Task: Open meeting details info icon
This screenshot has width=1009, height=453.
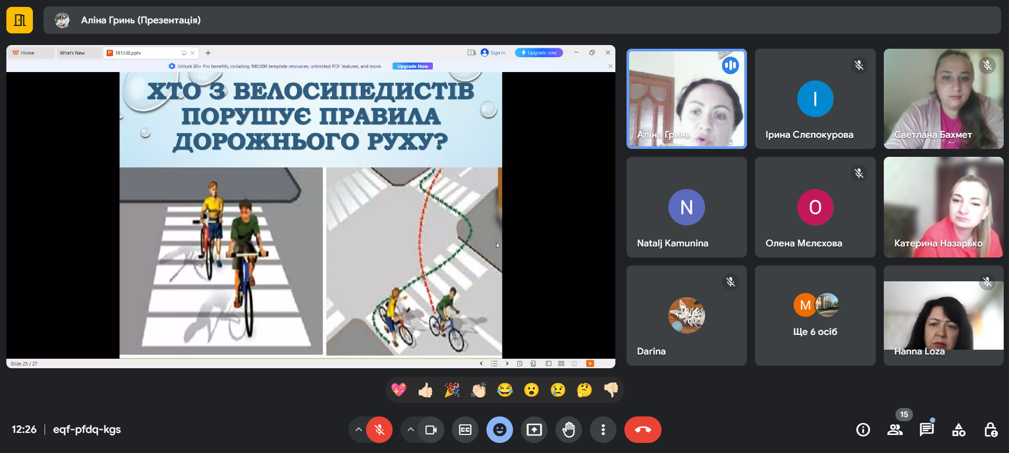Action: 863,430
